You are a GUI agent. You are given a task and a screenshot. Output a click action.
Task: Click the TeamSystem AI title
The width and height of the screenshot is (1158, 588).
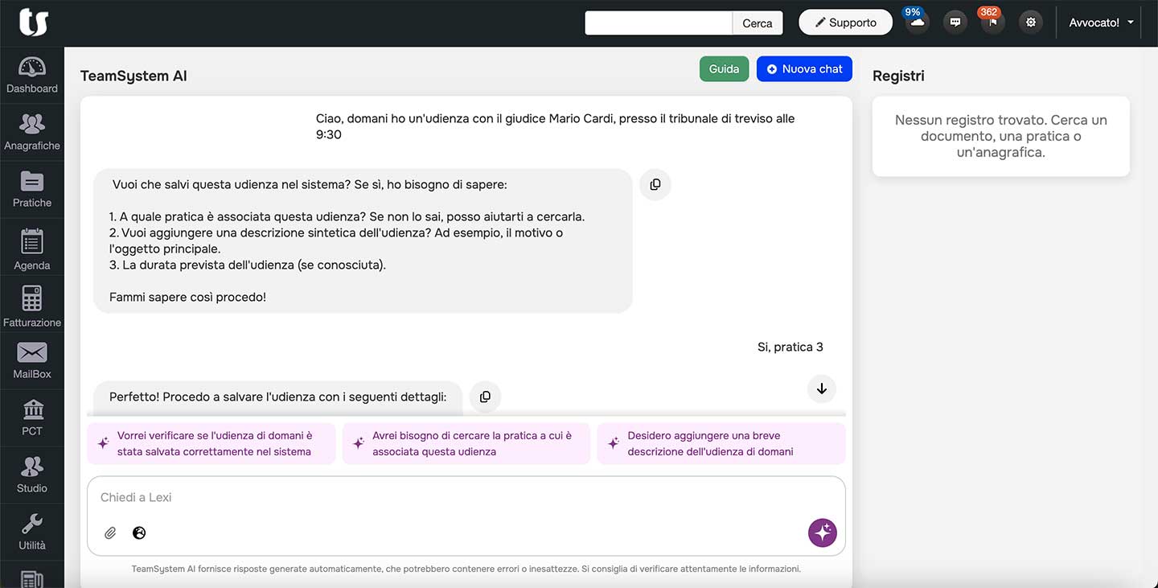pos(133,76)
